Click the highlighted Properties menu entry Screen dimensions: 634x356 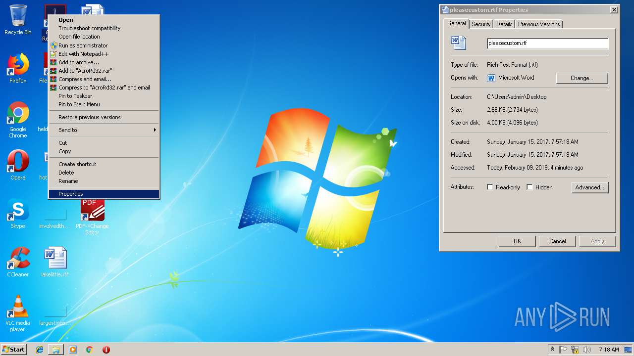point(104,194)
